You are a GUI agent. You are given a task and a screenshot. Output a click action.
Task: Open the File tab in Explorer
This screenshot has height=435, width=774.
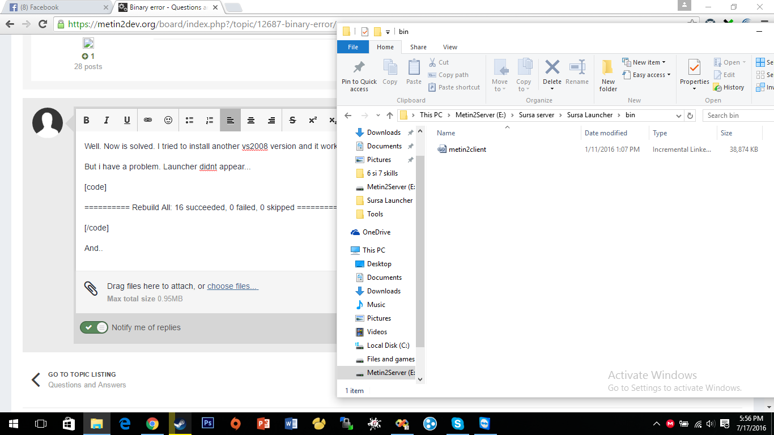click(x=353, y=47)
